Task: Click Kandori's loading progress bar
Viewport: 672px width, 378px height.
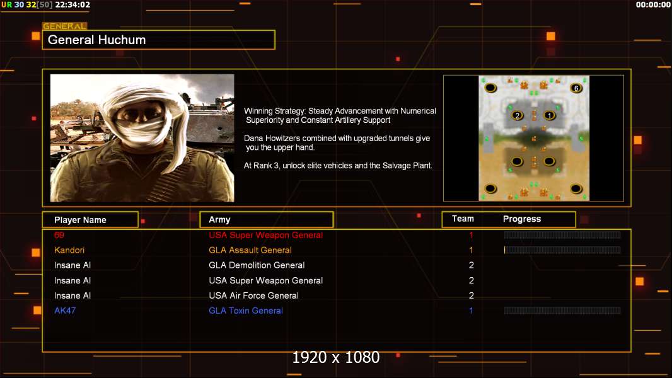Action: (x=562, y=250)
